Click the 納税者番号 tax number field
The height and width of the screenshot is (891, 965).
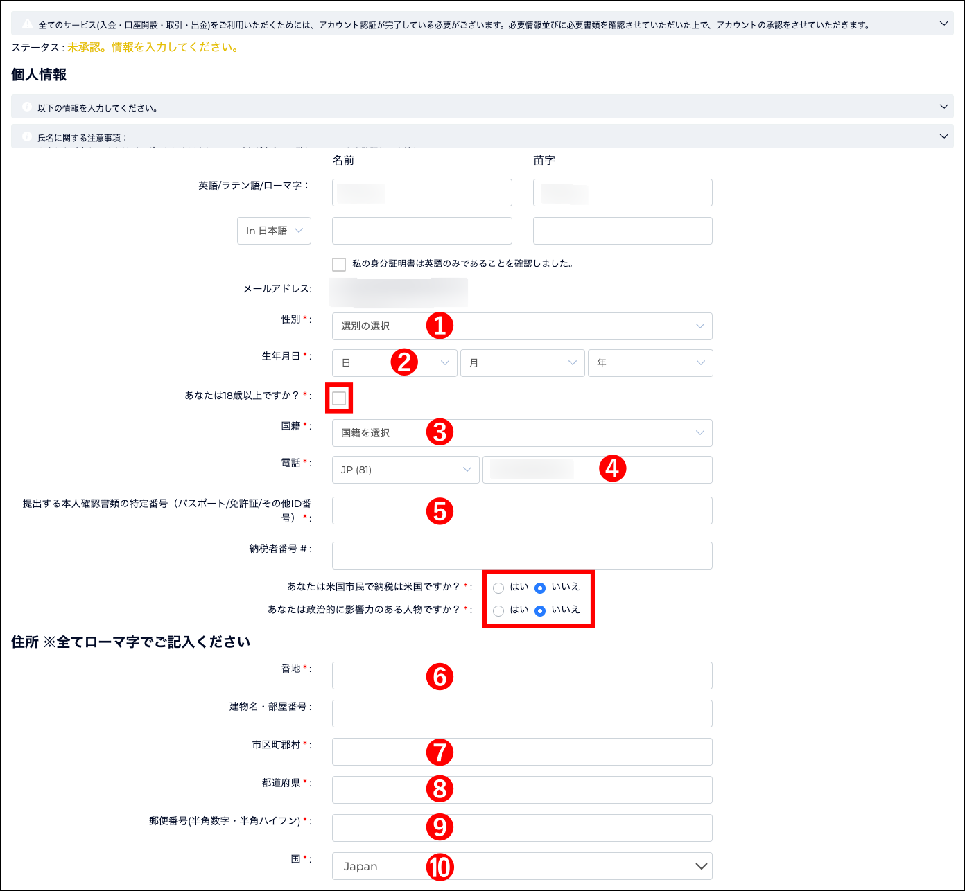coord(521,556)
